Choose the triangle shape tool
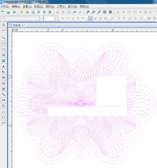 pos(3,112)
